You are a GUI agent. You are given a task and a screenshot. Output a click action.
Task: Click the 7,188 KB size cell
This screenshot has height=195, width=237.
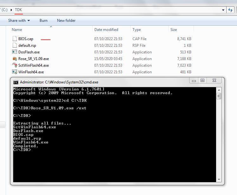pyautogui.click(x=184, y=59)
